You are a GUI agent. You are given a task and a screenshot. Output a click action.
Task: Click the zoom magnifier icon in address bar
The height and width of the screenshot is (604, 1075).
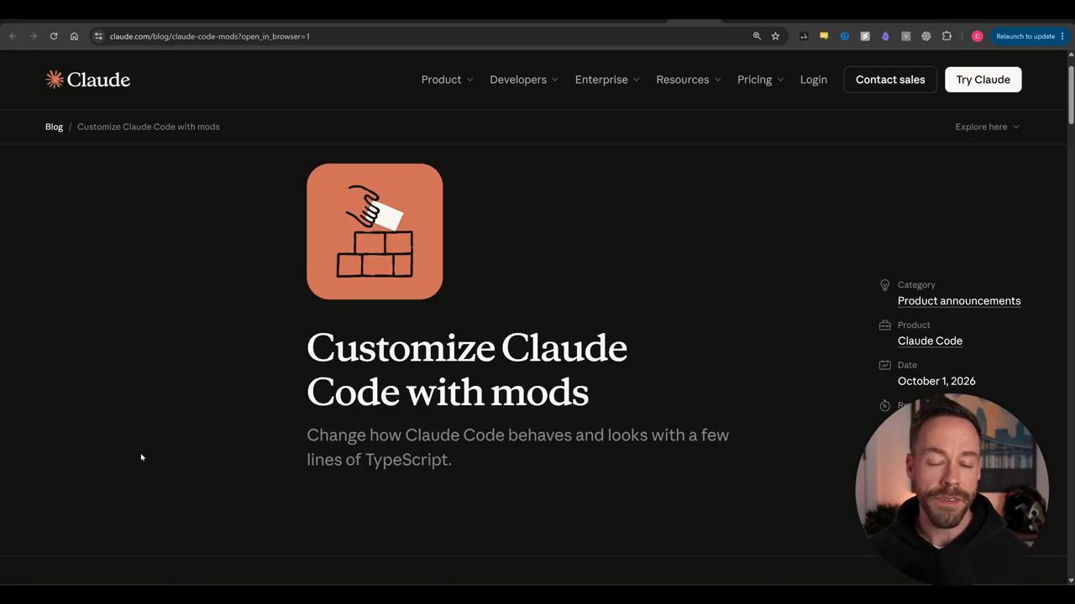pos(757,36)
